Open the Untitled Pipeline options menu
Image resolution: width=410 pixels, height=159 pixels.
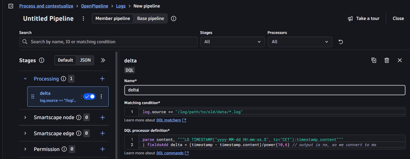83,18
